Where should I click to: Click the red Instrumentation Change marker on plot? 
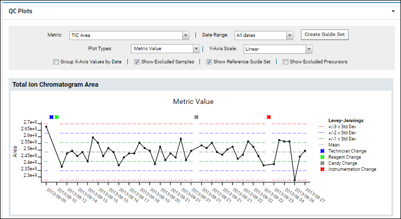pos(269,117)
